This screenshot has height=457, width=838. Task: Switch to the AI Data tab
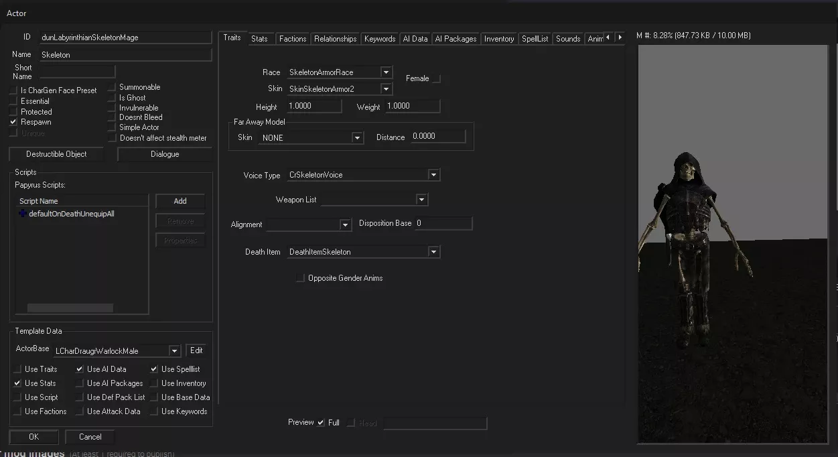click(415, 39)
